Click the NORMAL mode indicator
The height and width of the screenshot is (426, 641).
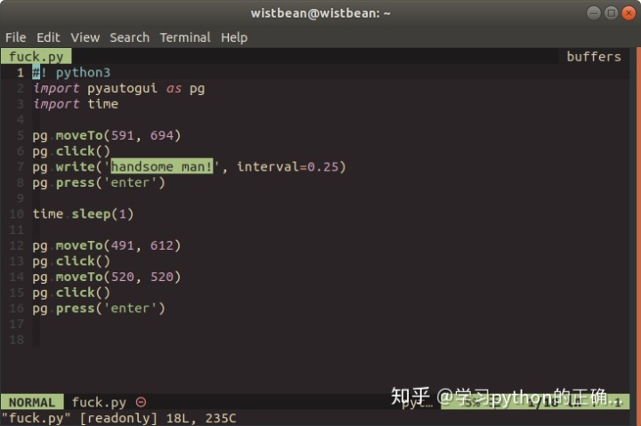[32, 402]
